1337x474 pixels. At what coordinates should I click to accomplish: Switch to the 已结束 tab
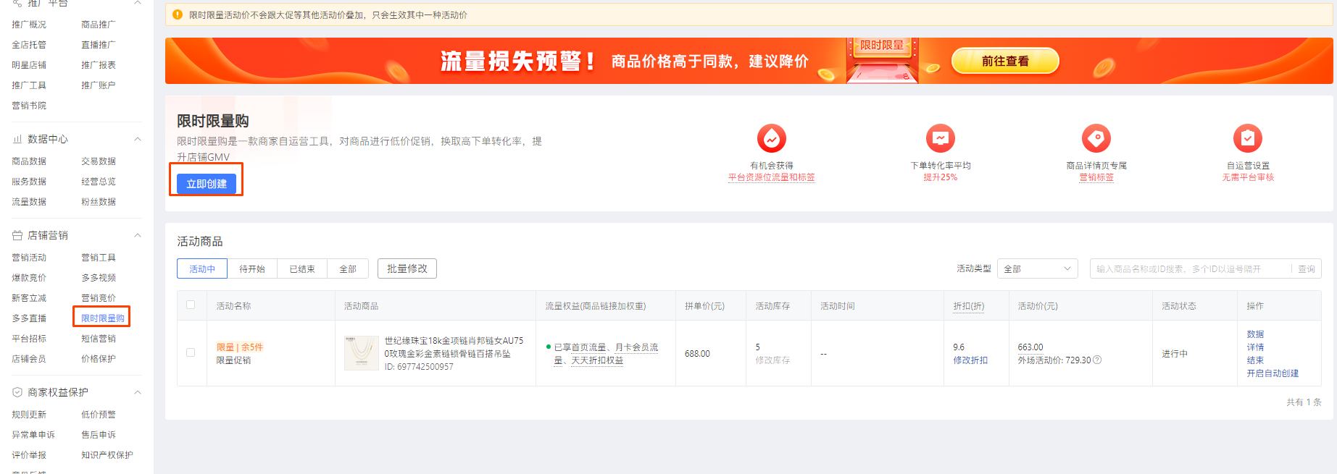coord(302,268)
